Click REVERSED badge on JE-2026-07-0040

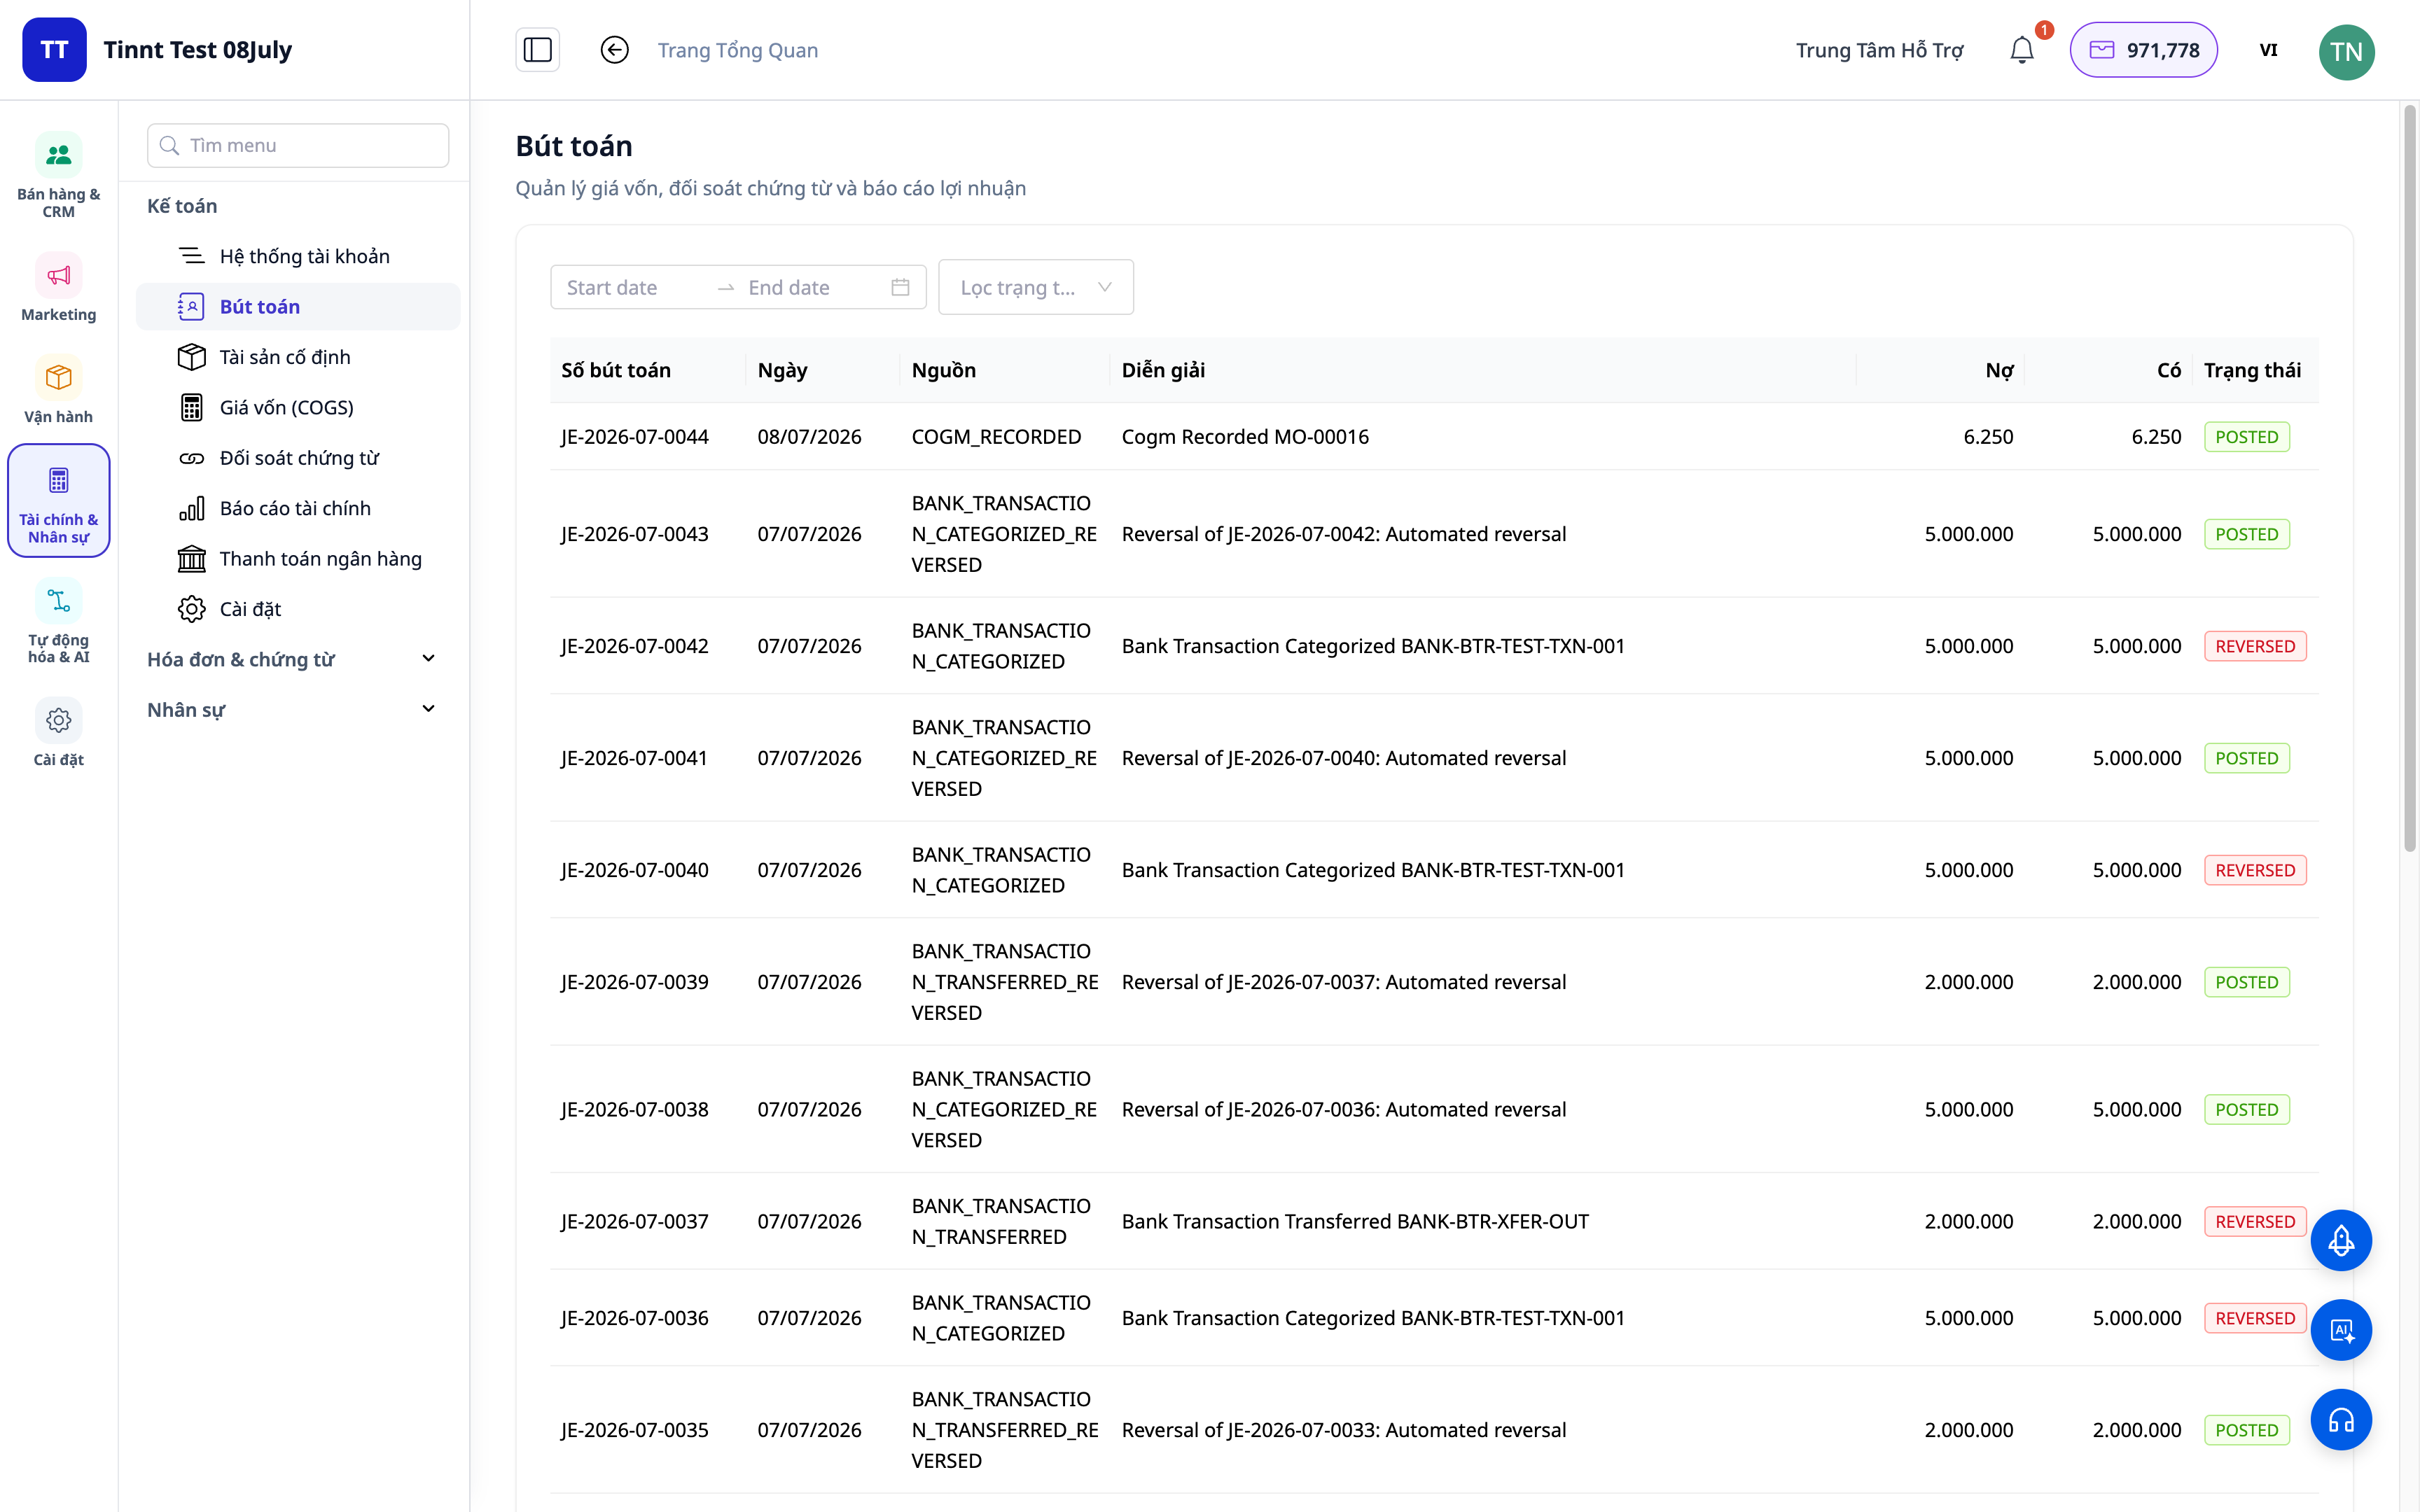tap(2254, 869)
